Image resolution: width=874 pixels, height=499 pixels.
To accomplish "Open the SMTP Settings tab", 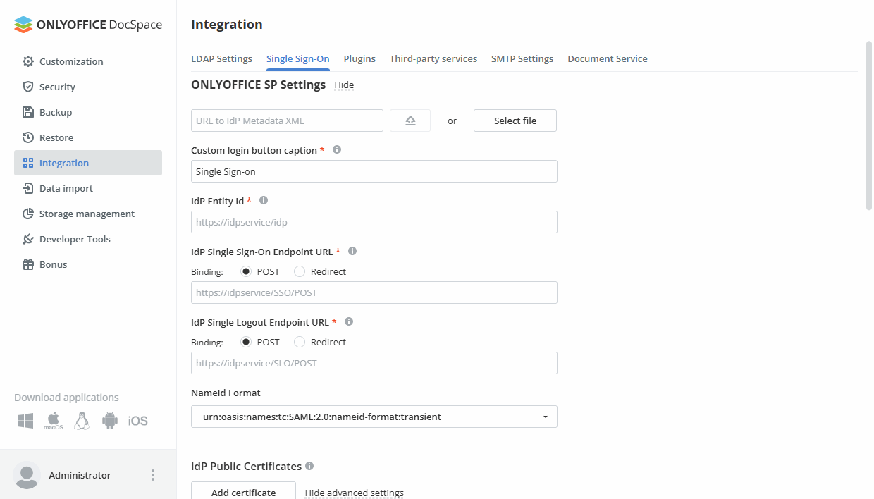I will (522, 58).
